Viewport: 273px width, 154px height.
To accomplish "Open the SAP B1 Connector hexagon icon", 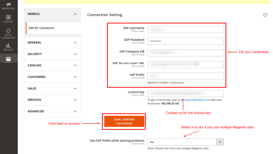I will [x=8, y=31].
